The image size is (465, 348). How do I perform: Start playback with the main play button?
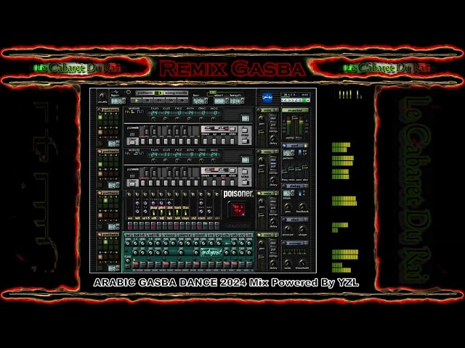point(137,101)
